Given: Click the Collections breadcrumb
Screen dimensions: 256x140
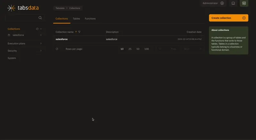Looking at the screenshot, I should pos(75,8).
